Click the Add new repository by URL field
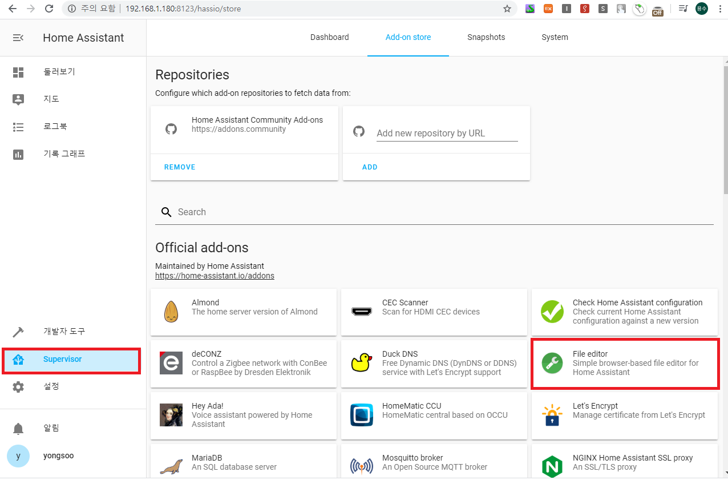Viewport: 728px width, 480px height. (x=447, y=133)
